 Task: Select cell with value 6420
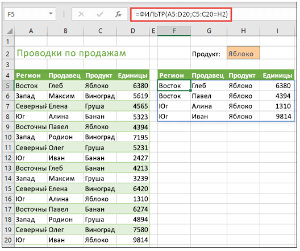[x=133, y=188]
